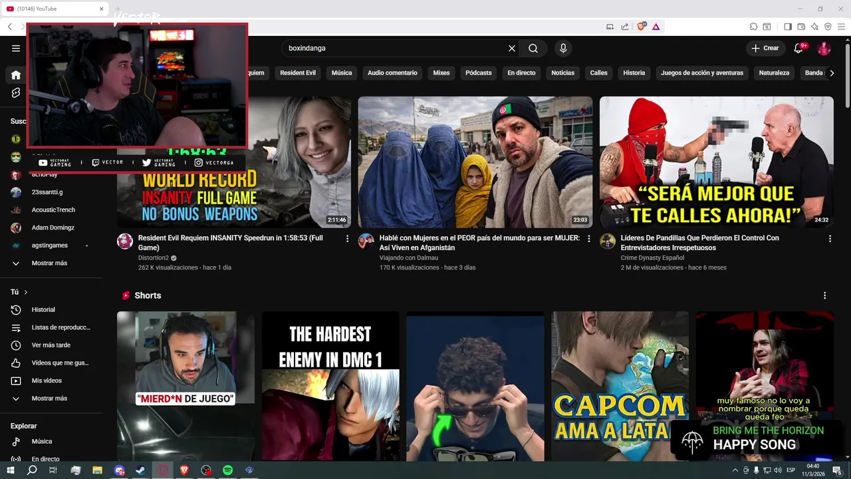The image size is (851, 479).
Task: Open File Explorer from taskbar
Action: click(x=97, y=470)
